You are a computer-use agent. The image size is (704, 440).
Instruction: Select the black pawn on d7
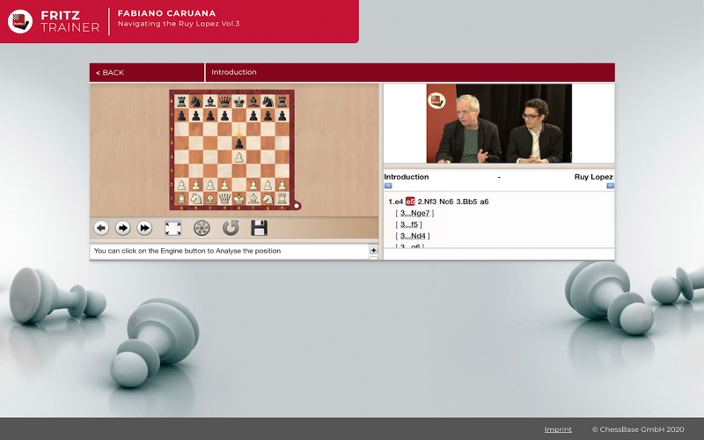click(x=224, y=116)
